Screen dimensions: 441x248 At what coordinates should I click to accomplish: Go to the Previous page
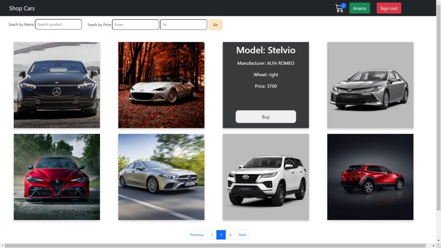tap(197, 235)
